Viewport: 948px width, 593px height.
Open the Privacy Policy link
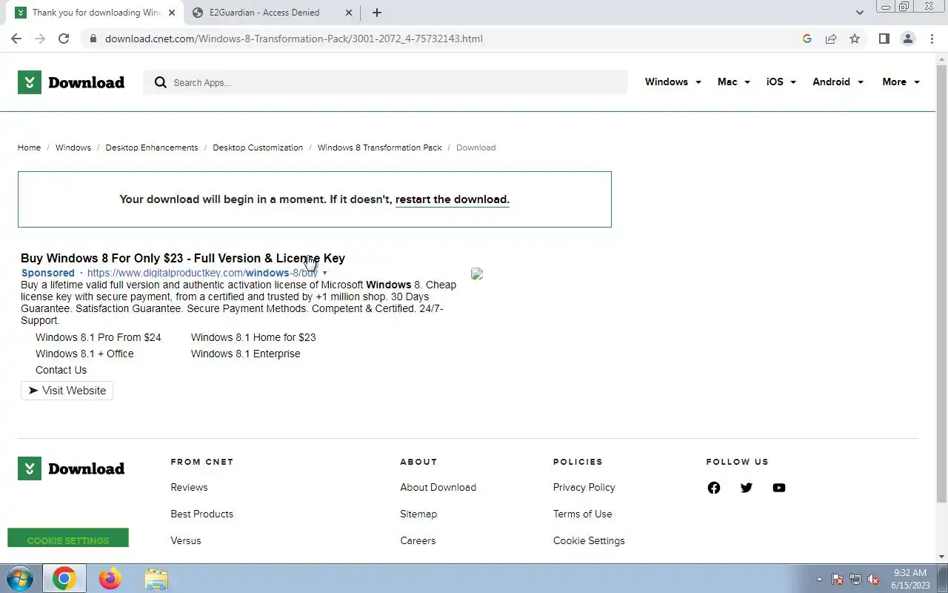(584, 487)
